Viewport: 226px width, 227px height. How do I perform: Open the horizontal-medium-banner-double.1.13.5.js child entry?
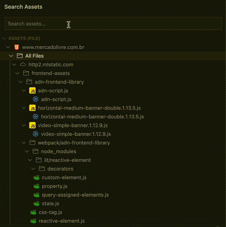pos(93,117)
